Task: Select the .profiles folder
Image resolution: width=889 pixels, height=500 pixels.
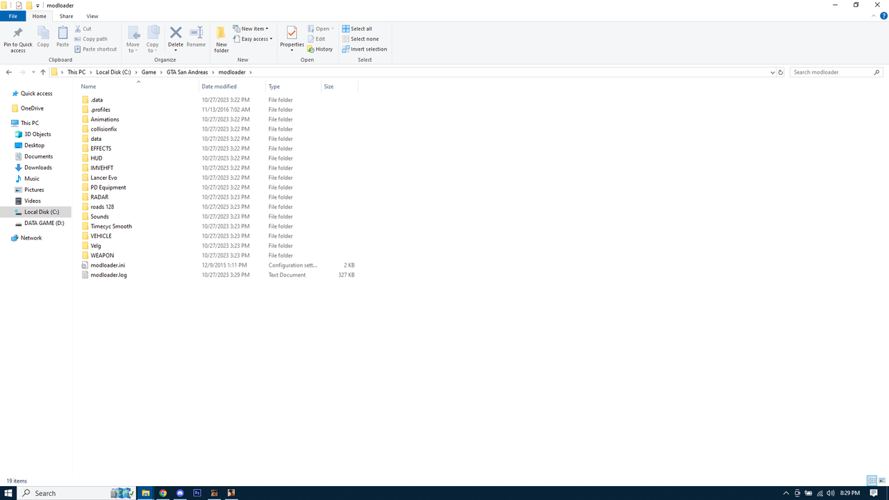Action: point(101,110)
